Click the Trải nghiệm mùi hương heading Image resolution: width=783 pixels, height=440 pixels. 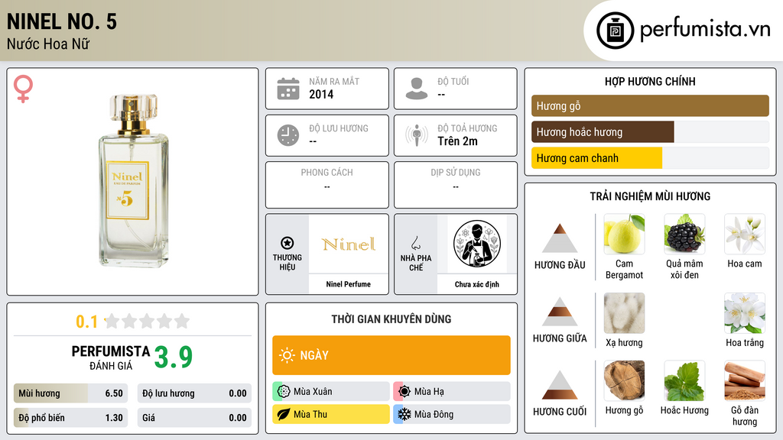650,196
